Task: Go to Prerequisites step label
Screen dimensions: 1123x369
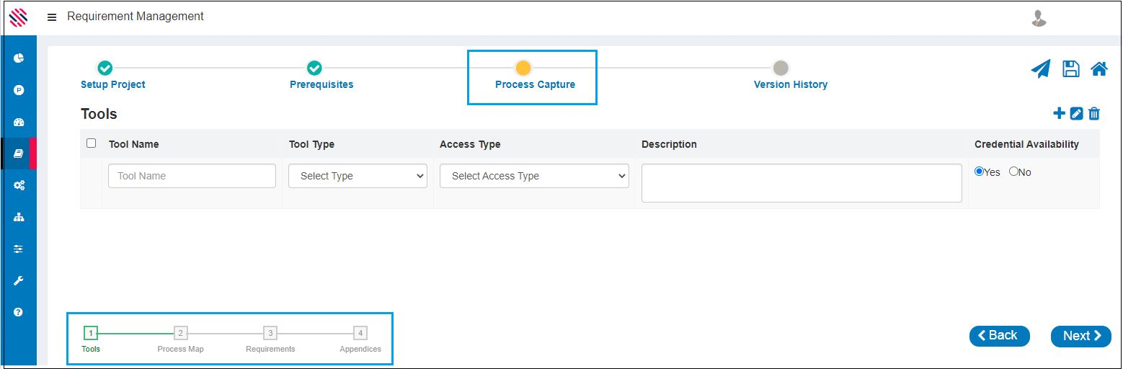Action: (321, 84)
